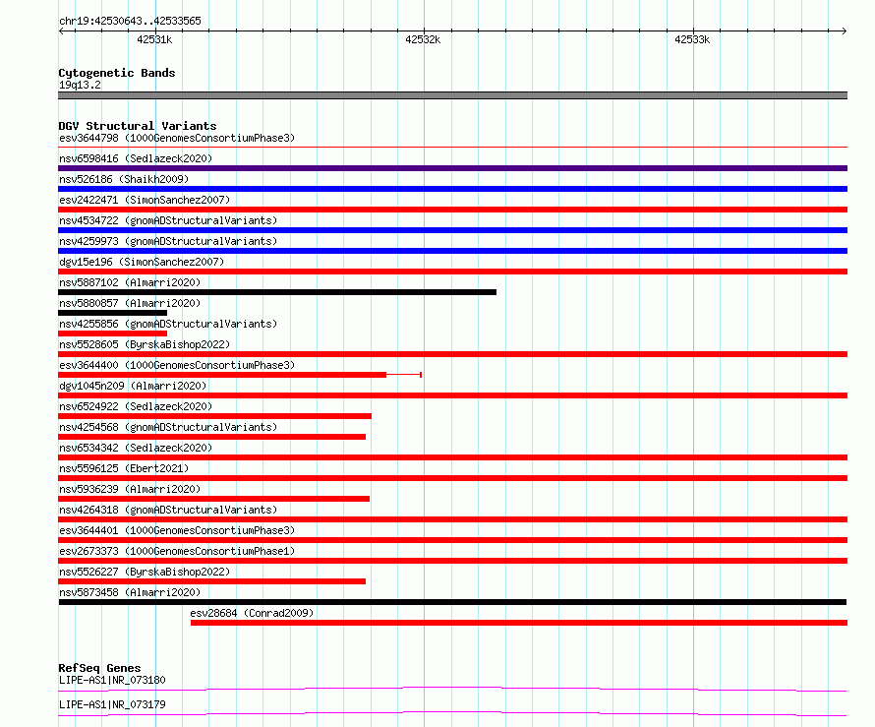Select the red nsv5528605 variant bar
The image size is (875, 727).
[x=452, y=354]
